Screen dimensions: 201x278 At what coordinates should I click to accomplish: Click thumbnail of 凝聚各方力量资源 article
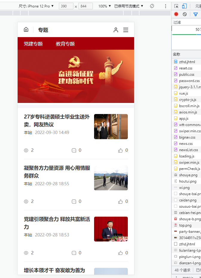tap(111, 178)
